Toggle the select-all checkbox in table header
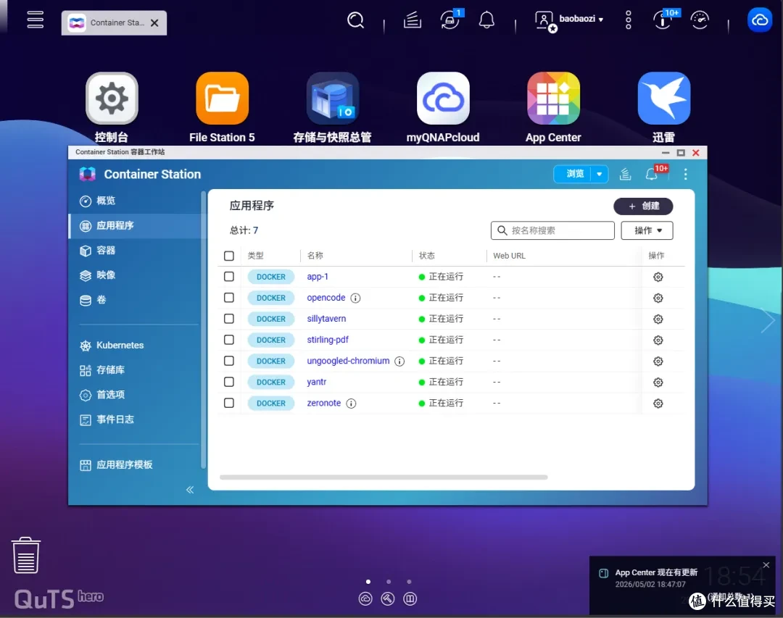The image size is (783, 618). (x=228, y=256)
